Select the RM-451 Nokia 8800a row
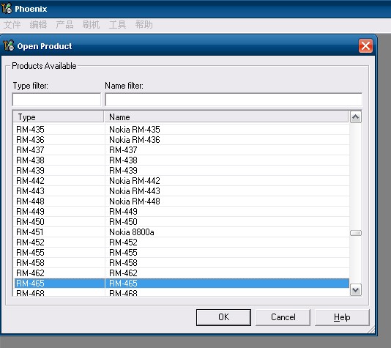The height and width of the screenshot is (348, 391). pyautogui.click(x=182, y=232)
